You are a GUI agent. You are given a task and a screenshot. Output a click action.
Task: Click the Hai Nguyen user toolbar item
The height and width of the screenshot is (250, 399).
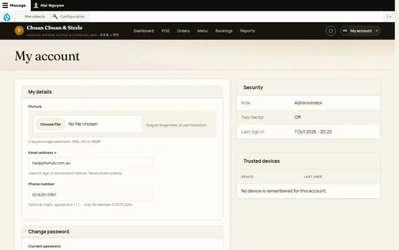48,5
